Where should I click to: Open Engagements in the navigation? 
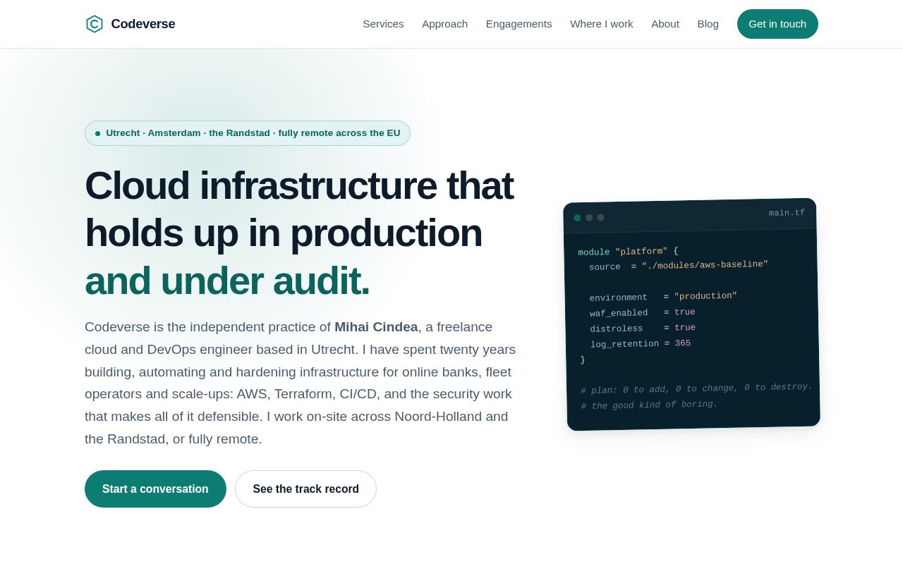519,24
